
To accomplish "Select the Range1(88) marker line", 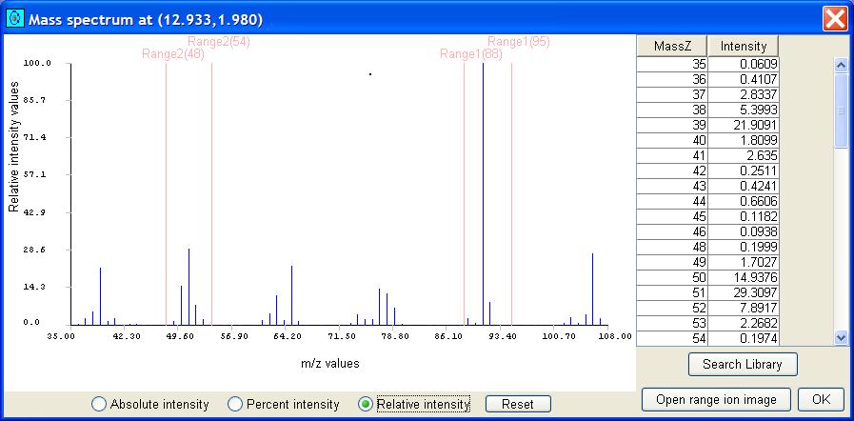I will click(465, 190).
